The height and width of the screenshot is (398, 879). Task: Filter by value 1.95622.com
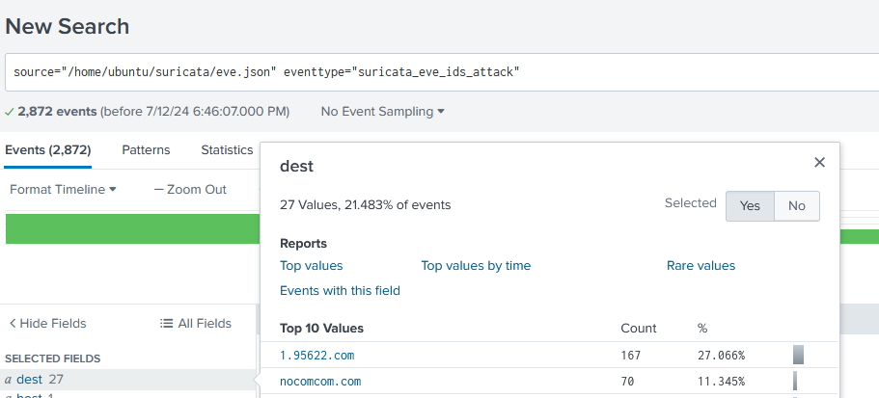point(316,356)
